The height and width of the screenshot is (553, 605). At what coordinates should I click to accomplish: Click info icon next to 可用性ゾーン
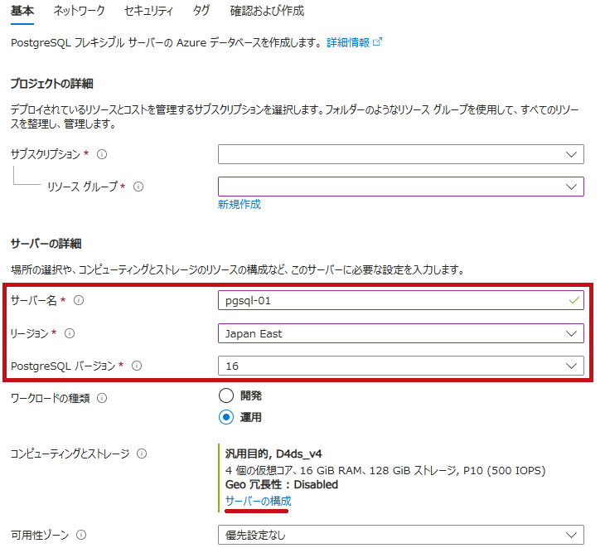click(81, 535)
